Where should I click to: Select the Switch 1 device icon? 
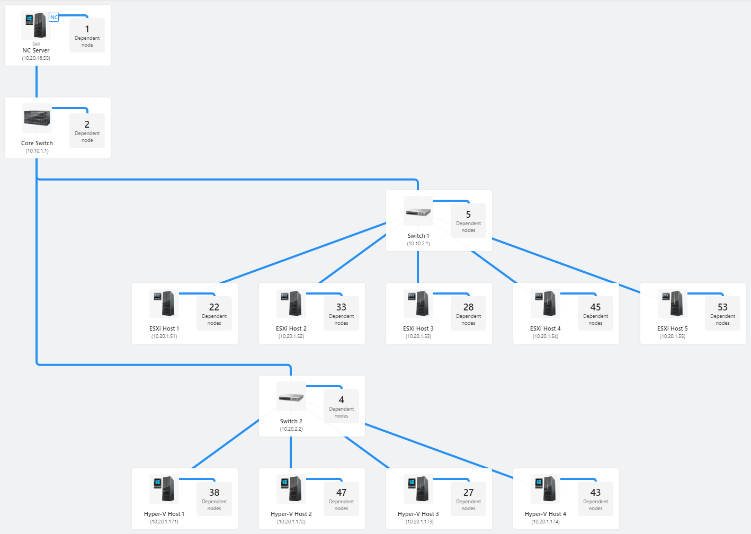coord(418,211)
